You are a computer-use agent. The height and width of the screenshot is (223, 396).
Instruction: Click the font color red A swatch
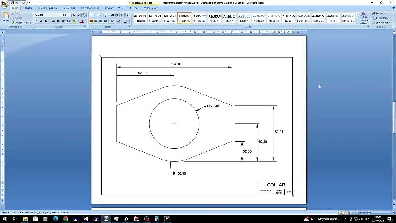click(x=82, y=21)
